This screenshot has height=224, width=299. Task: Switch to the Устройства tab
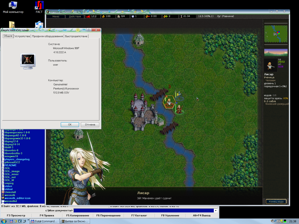click(22, 36)
